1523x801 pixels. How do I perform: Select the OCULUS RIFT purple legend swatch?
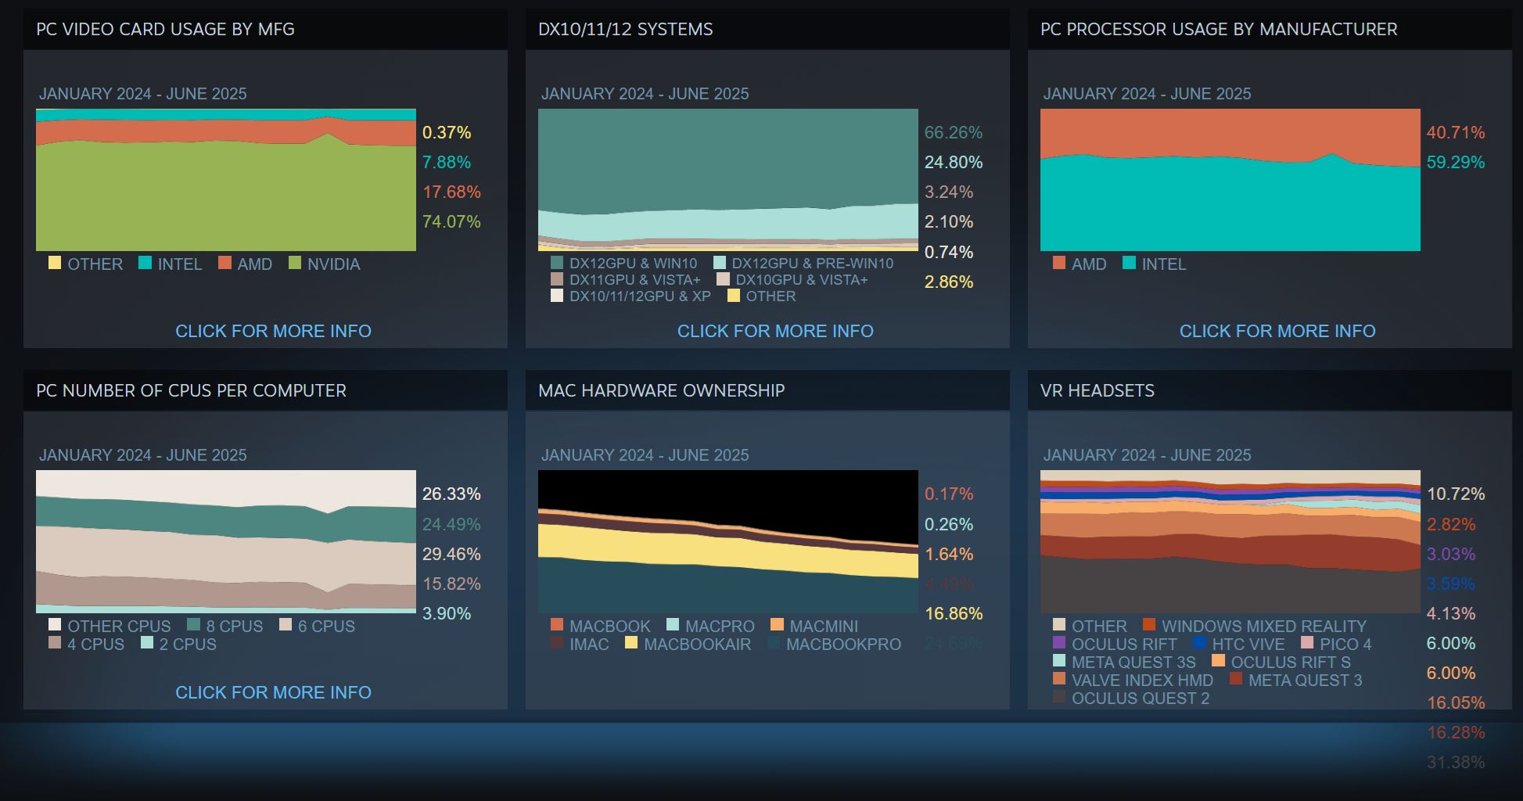click(1059, 643)
